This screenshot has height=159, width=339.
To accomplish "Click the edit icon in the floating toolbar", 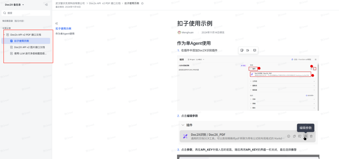I will pos(242,50).
